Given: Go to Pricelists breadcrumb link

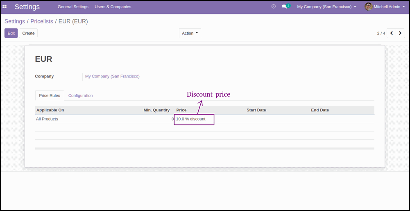Looking at the screenshot, I should [42, 21].
